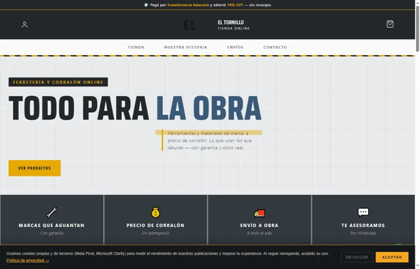Open the shopping cart icon
This screenshot has height=269, width=420.
click(x=390, y=24)
